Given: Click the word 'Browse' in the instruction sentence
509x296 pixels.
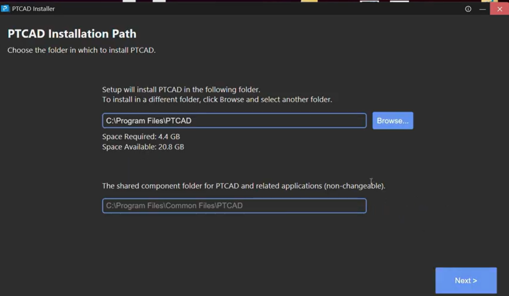Looking at the screenshot, I should pos(231,100).
